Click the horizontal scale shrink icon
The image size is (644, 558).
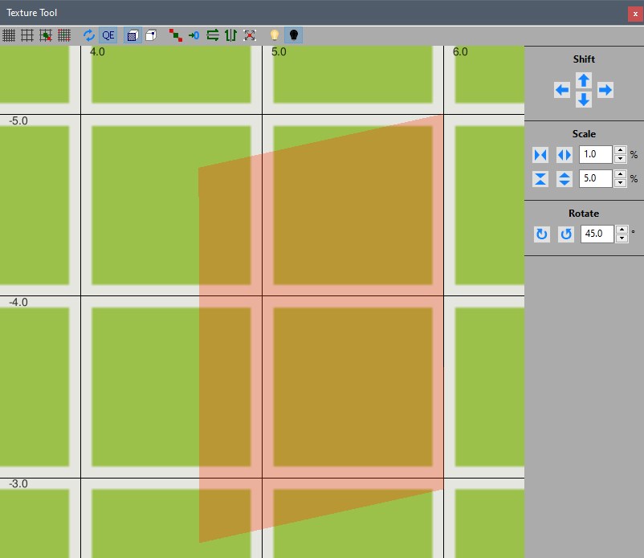click(x=540, y=155)
